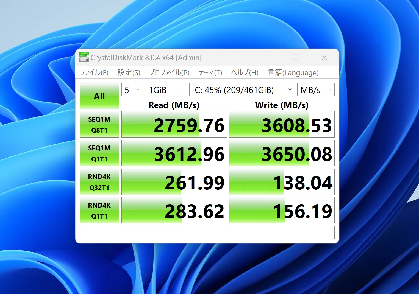Run the SEQ1M Q8T1 test

coord(99,124)
